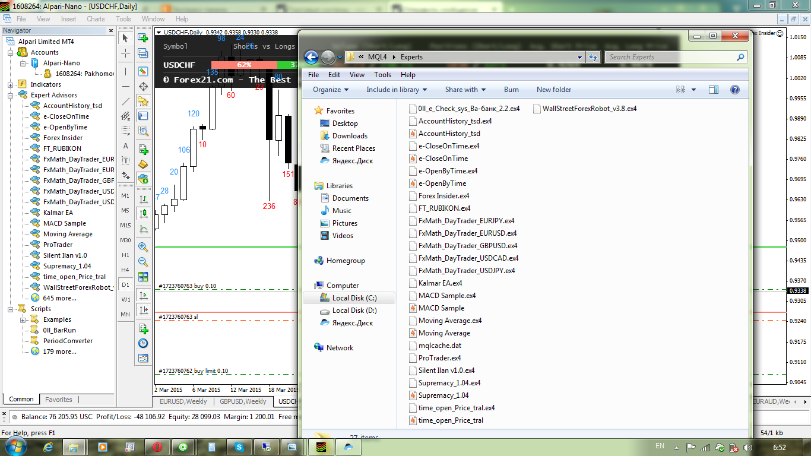This screenshot has width=811, height=456.
Task: Click the zoom out magnifier icon
Action: coord(143,261)
